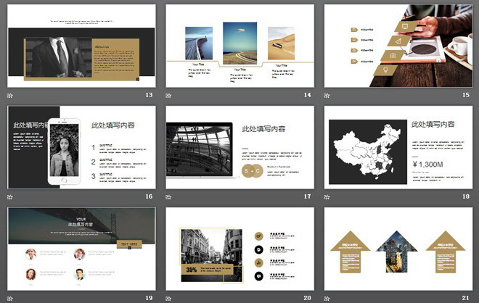Click the transition star icon beneath slide 16
Screen dimensions: 479x303
point(10,196)
